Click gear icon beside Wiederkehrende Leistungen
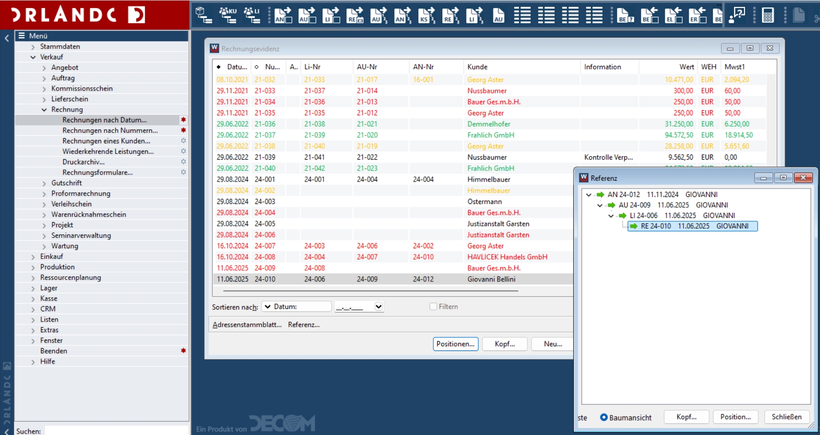This screenshot has height=435, width=820. (183, 151)
